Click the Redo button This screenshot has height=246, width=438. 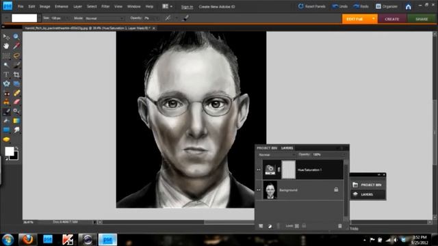pyautogui.click(x=361, y=6)
